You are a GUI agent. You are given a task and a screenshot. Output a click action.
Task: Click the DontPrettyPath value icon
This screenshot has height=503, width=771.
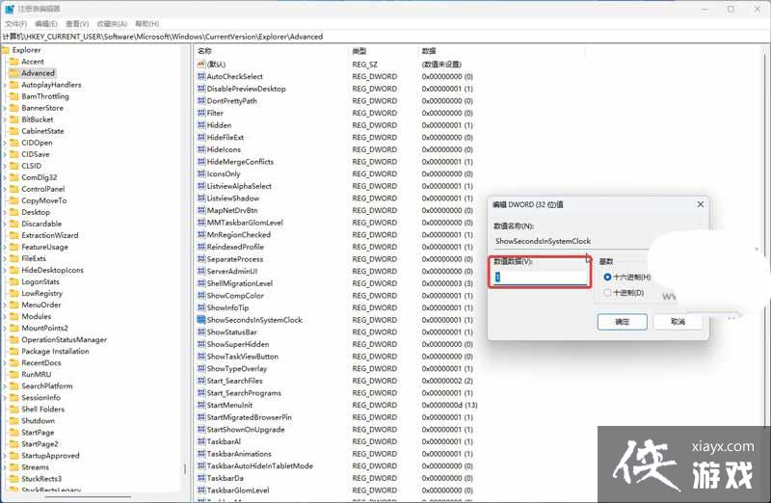(x=201, y=101)
